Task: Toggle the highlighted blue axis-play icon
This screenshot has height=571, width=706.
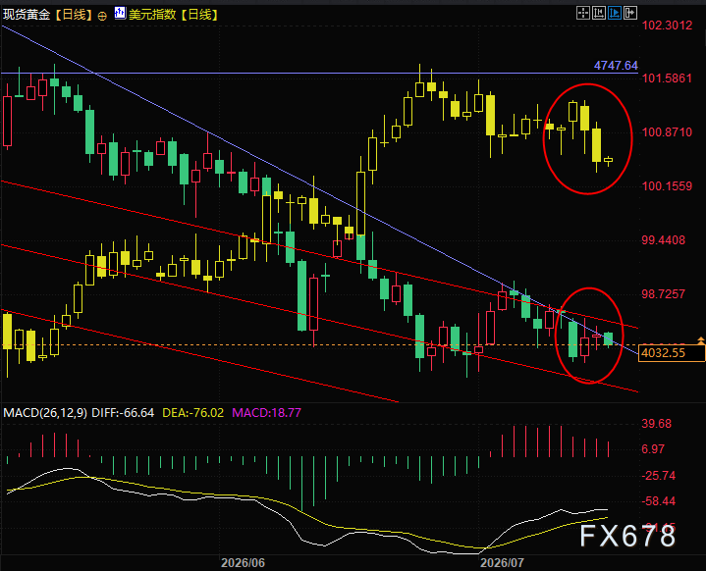Action: pyautogui.click(x=615, y=13)
